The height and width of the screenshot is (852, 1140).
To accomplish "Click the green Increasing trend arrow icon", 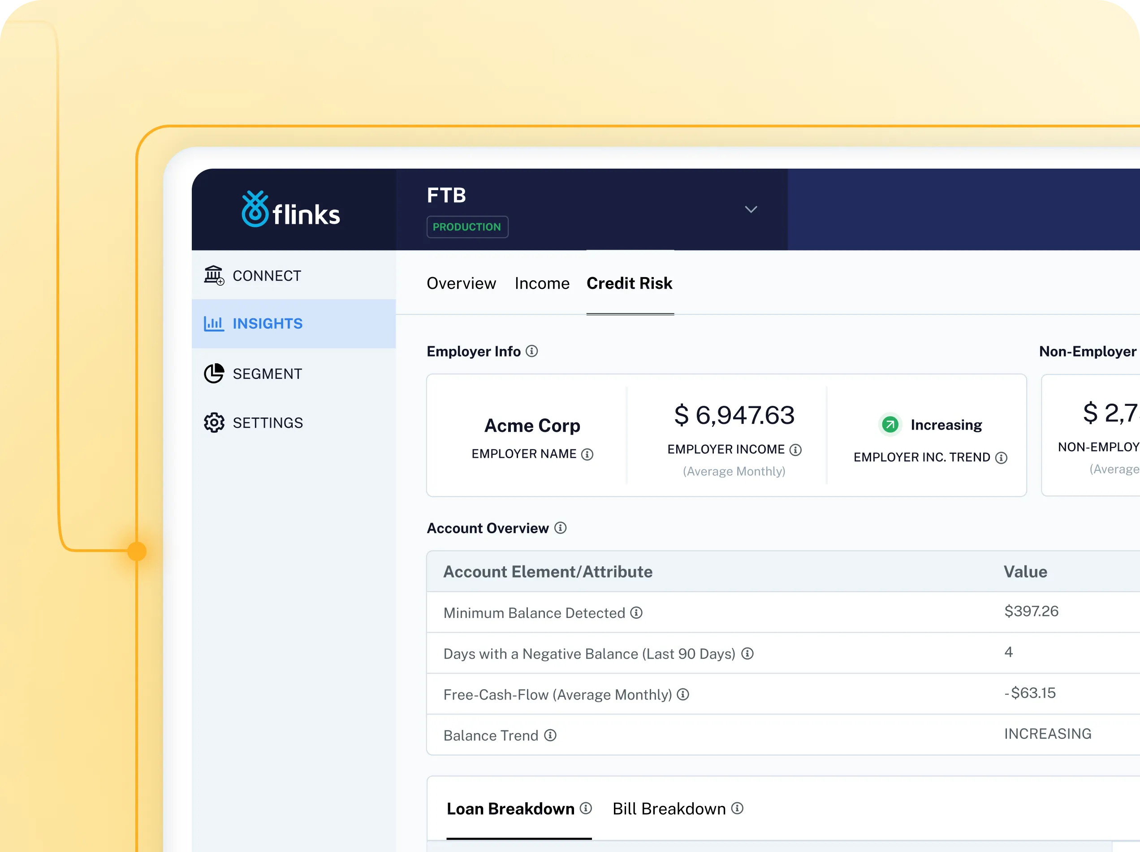I will (x=890, y=425).
